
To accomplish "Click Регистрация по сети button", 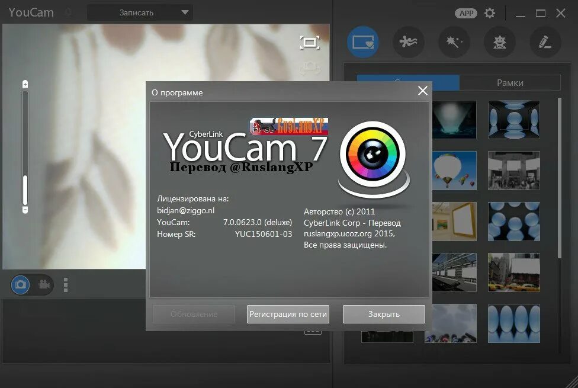I will [x=288, y=314].
